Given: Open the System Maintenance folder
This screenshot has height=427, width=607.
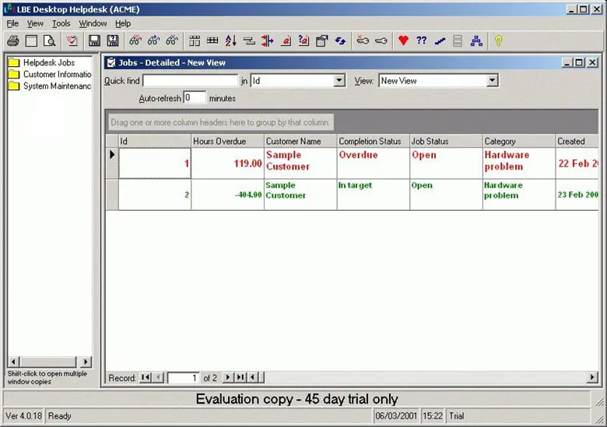Looking at the screenshot, I should click(x=56, y=86).
